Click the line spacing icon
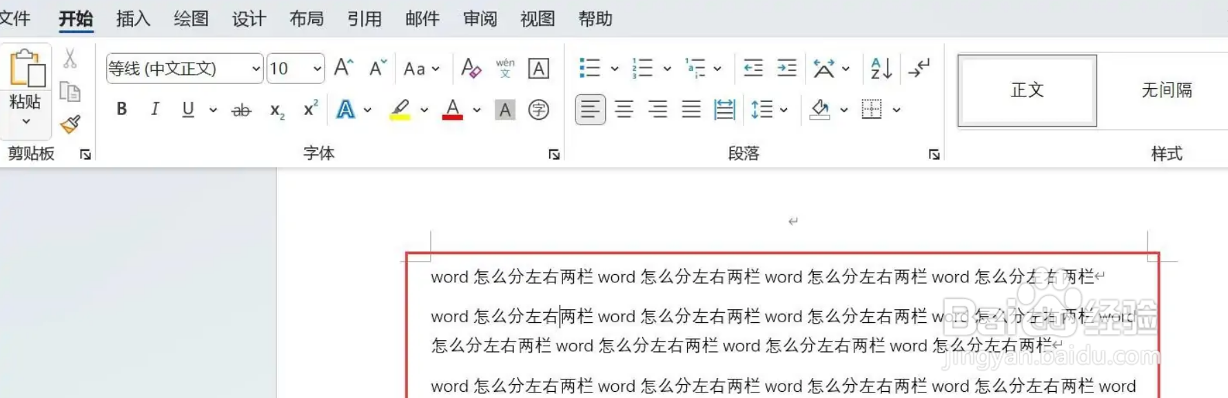Viewport: 1228px width, 398px height. coord(761,109)
